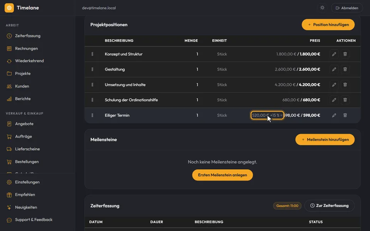Click the Lieferscheine truck icon
The image size is (370, 231).
click(x=9, y=149)
